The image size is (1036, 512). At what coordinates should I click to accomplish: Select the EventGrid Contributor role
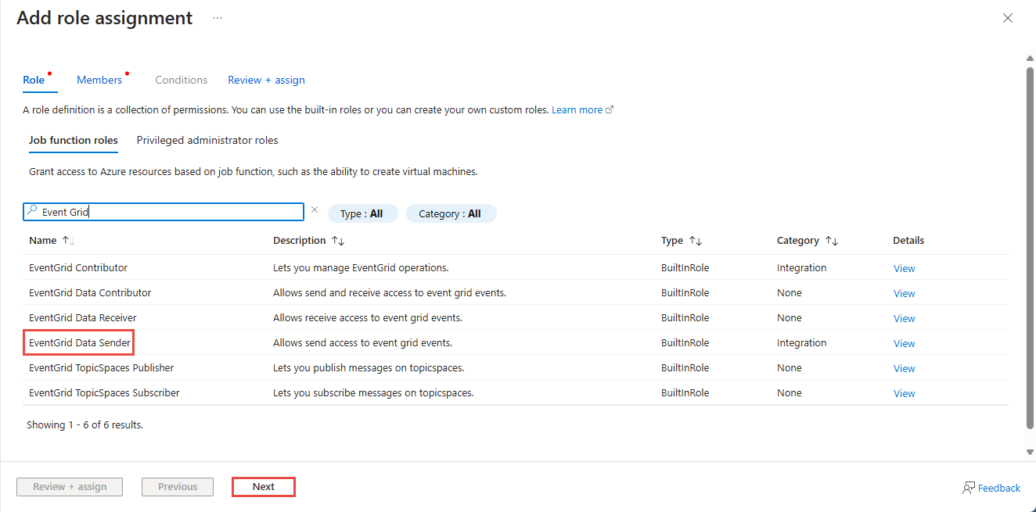pyautogui.click(x=78, y=267)
